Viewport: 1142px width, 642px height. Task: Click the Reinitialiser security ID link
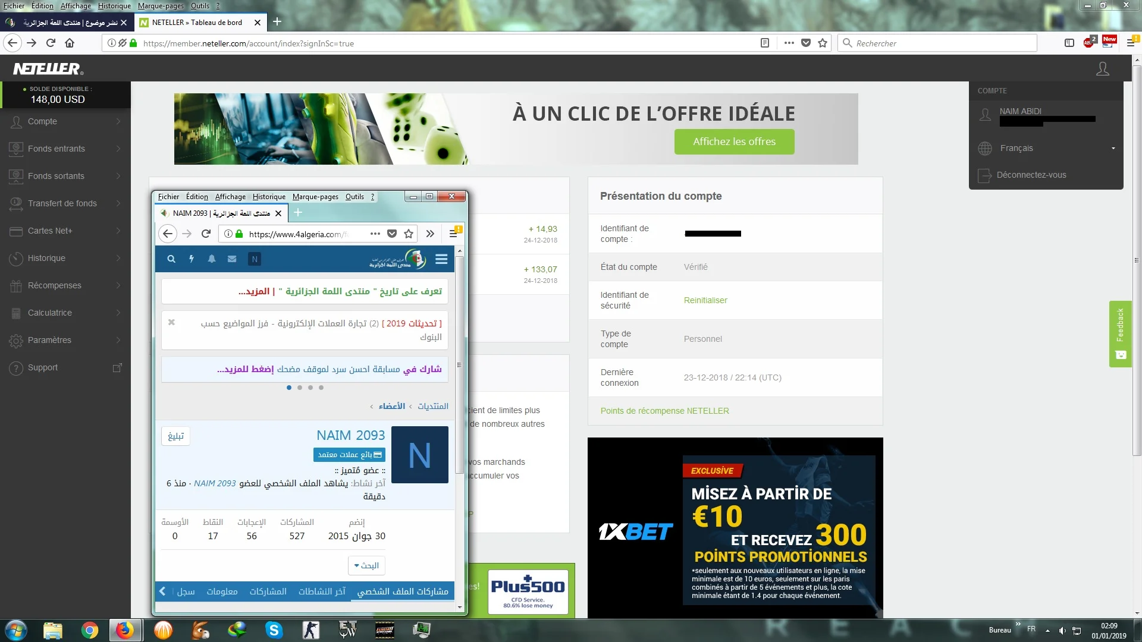point(705,300)
